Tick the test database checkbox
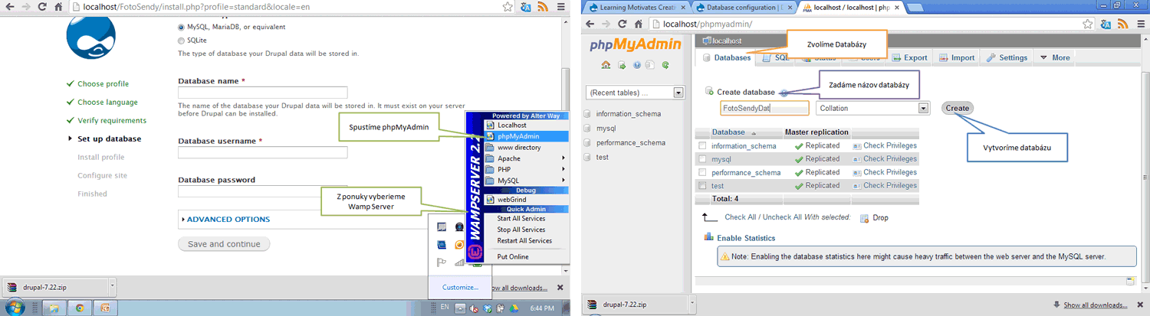 point(702,186)
